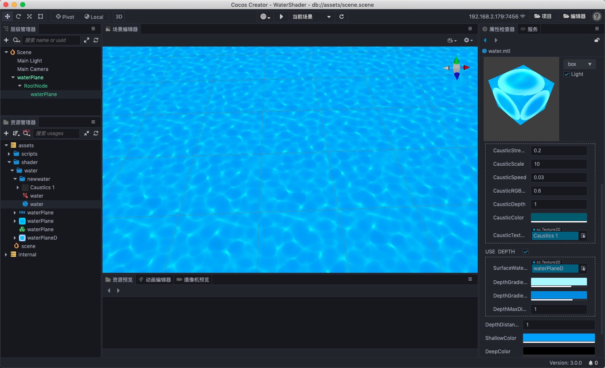Viewport: 605px width, 368px height.
Task: Click the 项目 button in the title bar
Action: (543, 16)
